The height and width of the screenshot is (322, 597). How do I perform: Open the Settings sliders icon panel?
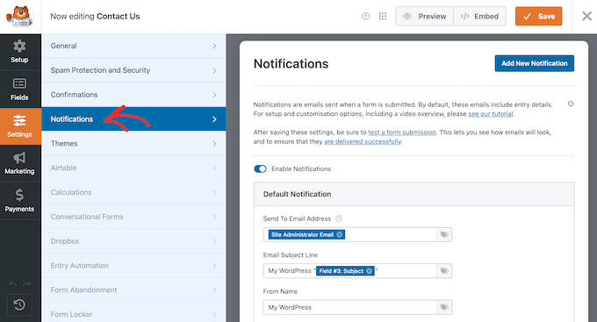pos(19,126)
